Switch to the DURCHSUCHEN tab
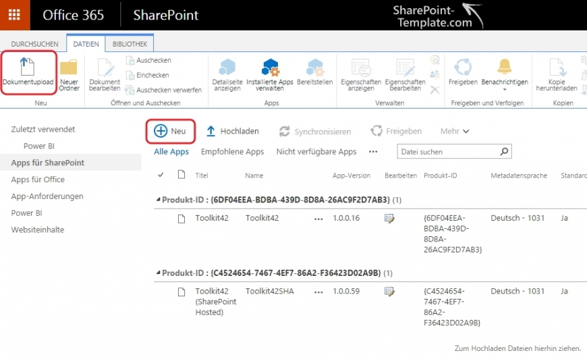 pyautogui.click(x=34, y=44)
